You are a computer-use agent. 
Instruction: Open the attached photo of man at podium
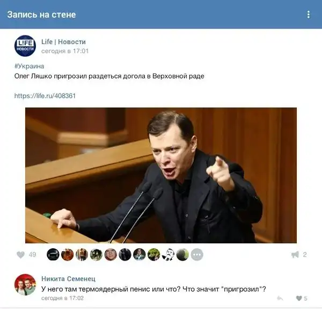161,175
